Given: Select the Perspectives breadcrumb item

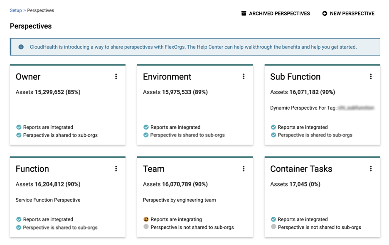Looking at the screenshot, I should 40,10.
